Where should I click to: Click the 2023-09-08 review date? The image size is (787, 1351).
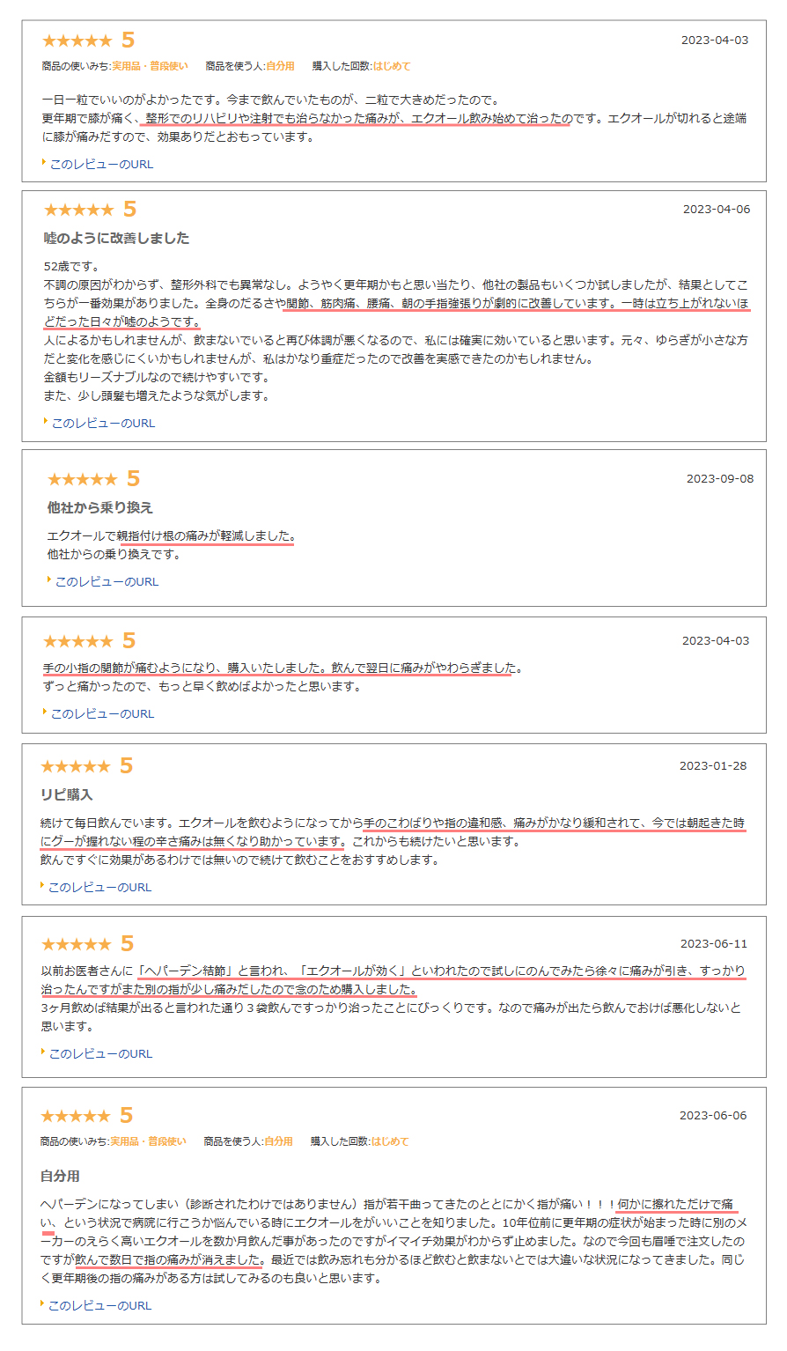tap(720, 479)
